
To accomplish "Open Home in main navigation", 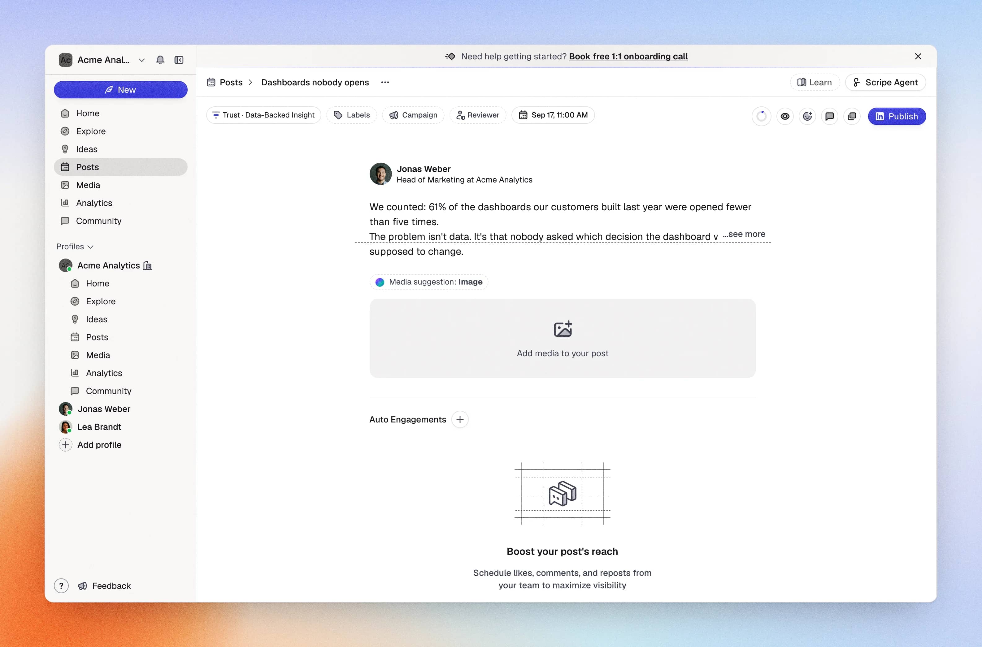I will pos(120,113).
